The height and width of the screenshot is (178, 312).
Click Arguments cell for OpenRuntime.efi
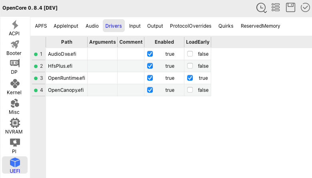[102, 78]
